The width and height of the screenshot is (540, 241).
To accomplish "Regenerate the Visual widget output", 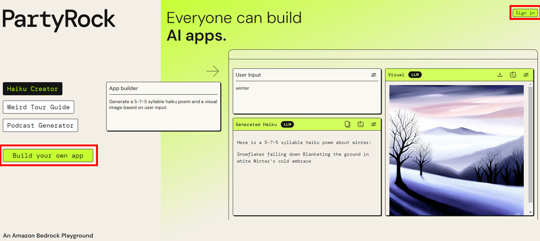I will pos(513,75).
